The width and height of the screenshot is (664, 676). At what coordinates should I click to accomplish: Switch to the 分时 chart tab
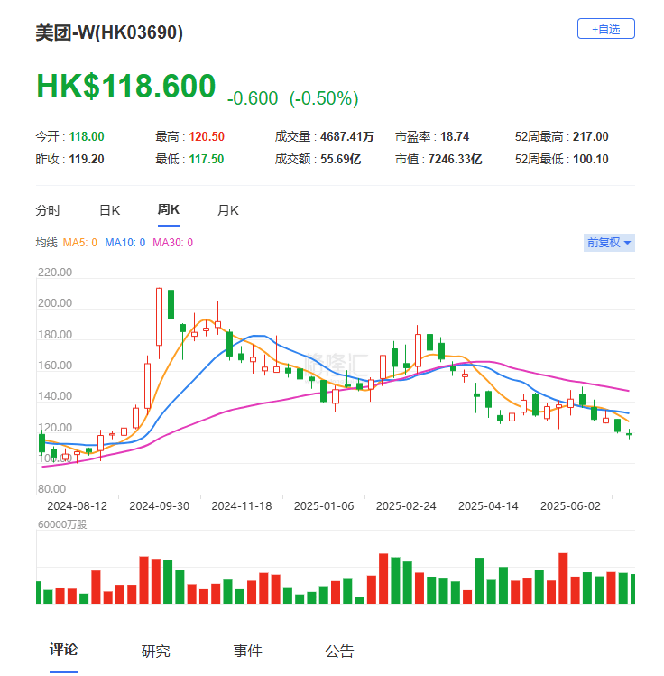[x=48, y=210]
